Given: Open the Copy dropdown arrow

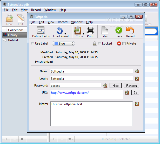Looking at the screenshot, I should tap(83, 34).
